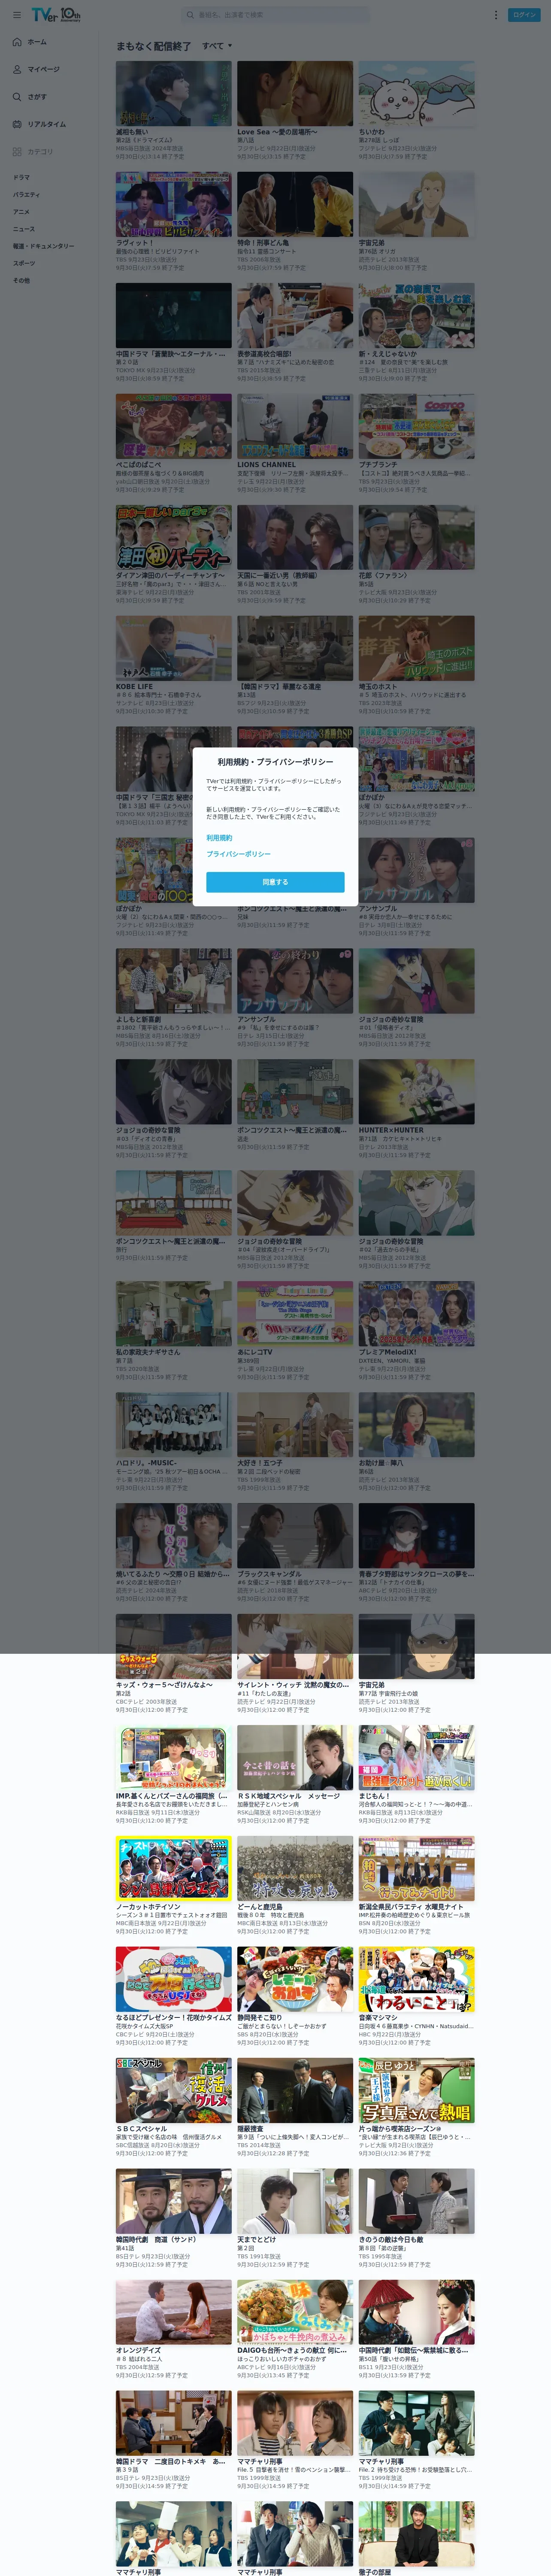Click the search magnifier icon in the search bar
551x2576 pixels.
(x=190, y=15)
